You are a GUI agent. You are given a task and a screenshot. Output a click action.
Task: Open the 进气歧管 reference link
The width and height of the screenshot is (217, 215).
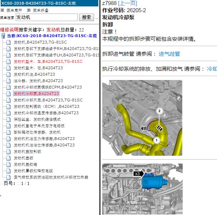pos(169,54)
